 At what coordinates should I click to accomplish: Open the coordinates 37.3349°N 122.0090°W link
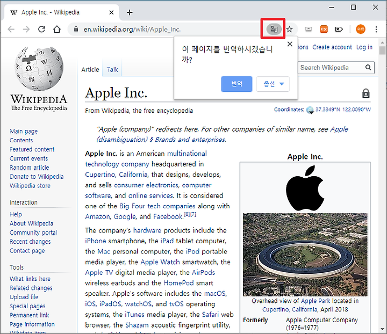343,110
